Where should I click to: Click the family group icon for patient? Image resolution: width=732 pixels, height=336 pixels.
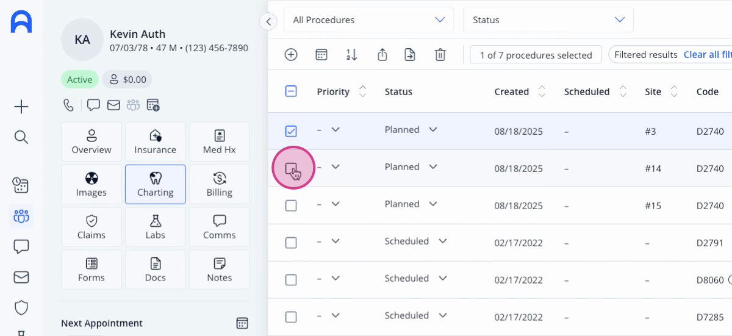(x=133, y=105)
